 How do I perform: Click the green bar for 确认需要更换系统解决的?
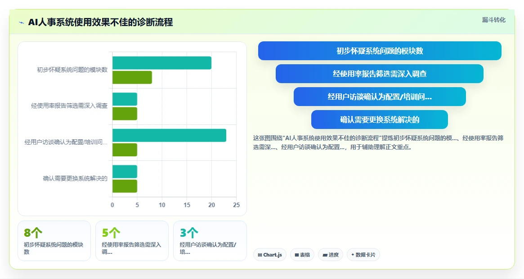[125, 186]
